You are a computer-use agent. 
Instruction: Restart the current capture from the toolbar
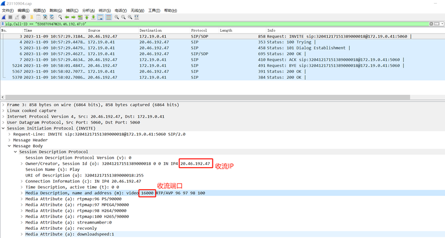(17, 17)
